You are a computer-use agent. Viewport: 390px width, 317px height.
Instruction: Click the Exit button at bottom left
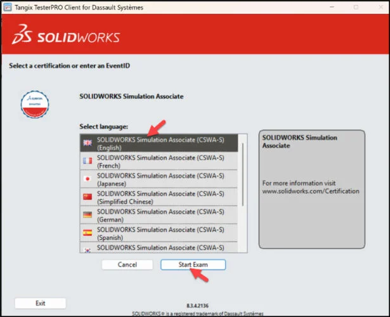pos(40,303)
